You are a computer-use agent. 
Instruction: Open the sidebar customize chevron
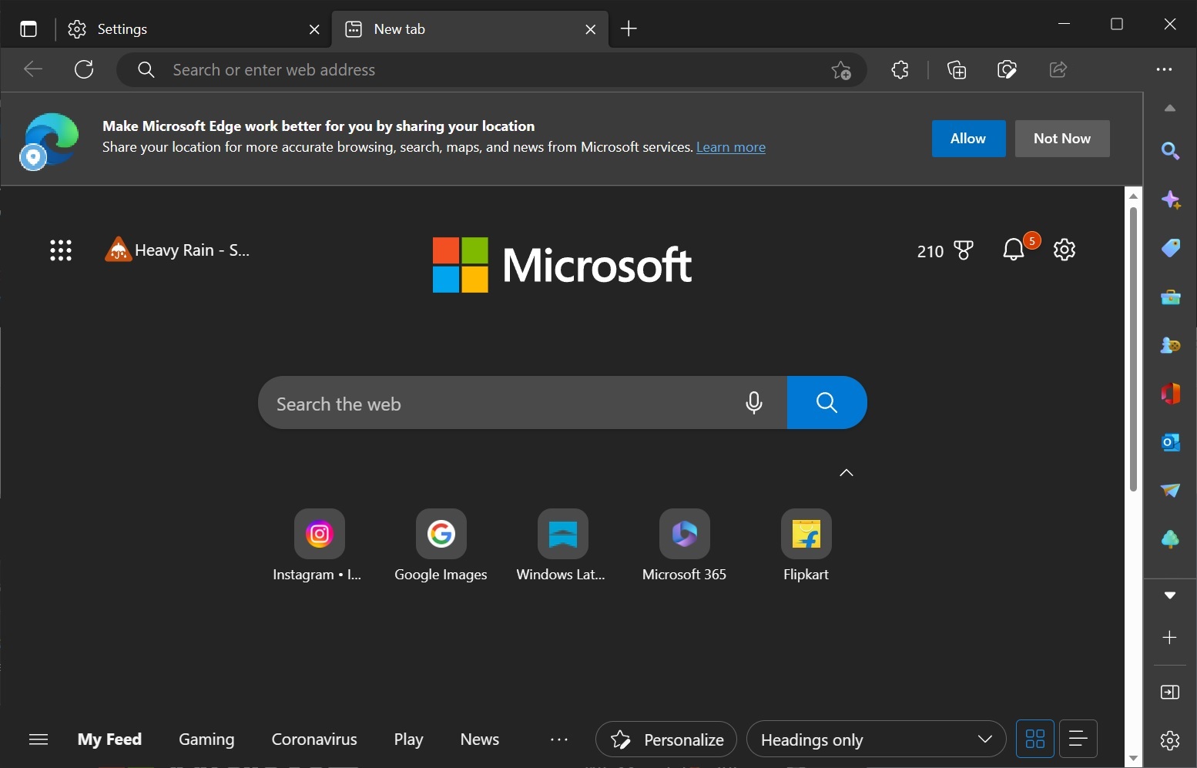(x=1171, y=595)
